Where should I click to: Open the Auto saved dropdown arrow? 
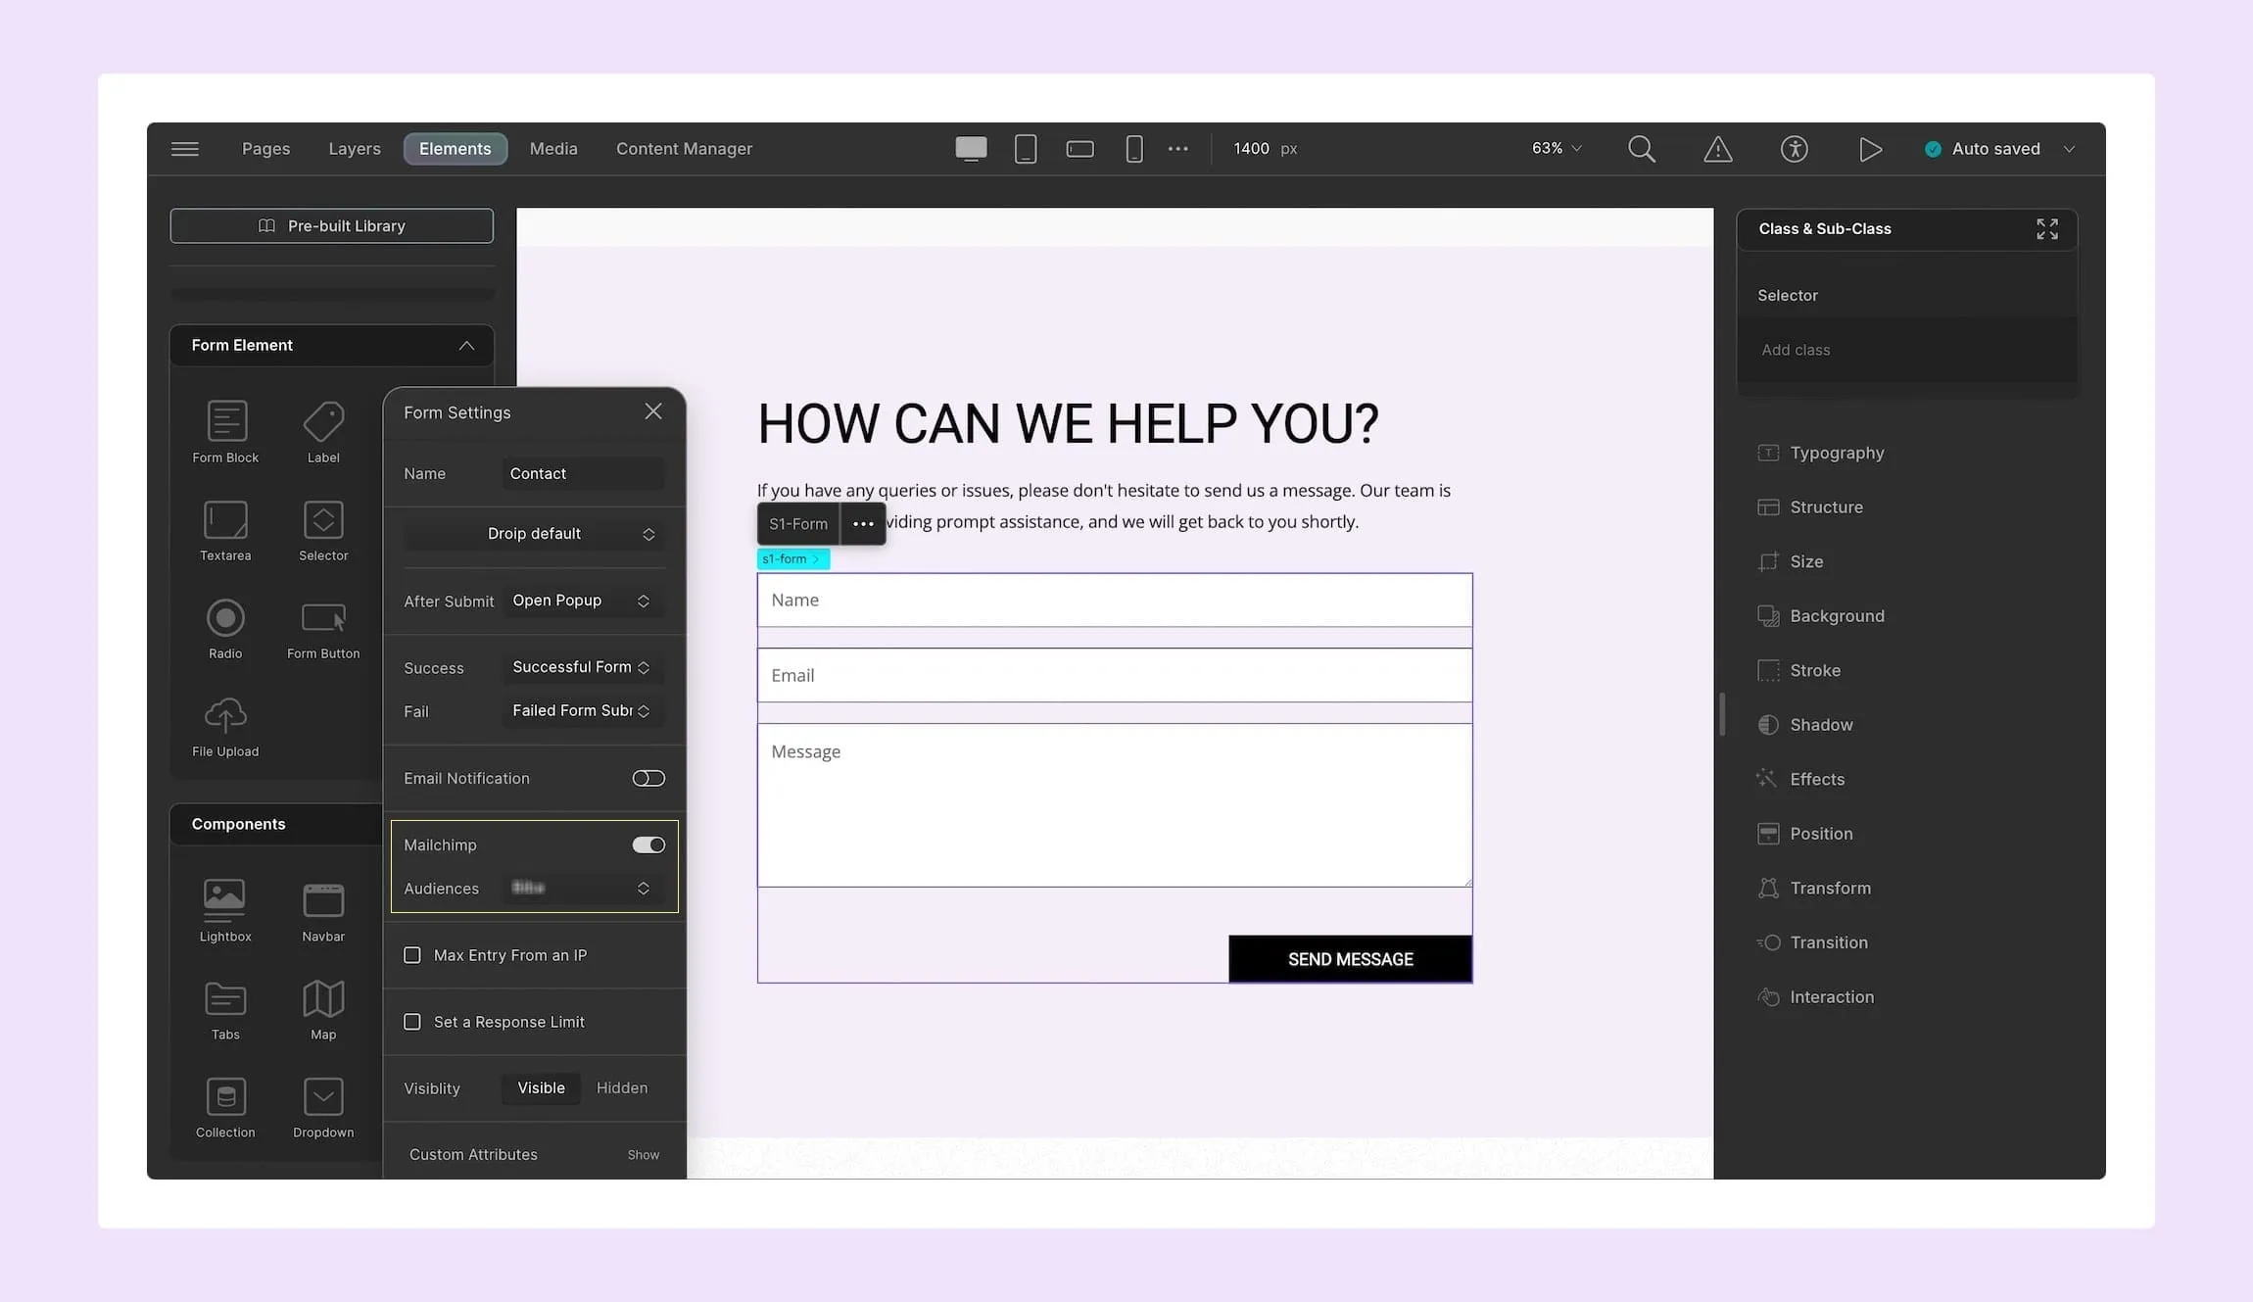click(2069, 149)
